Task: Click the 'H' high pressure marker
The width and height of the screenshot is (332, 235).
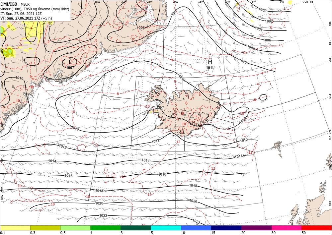Action: (x=210, y=62)
